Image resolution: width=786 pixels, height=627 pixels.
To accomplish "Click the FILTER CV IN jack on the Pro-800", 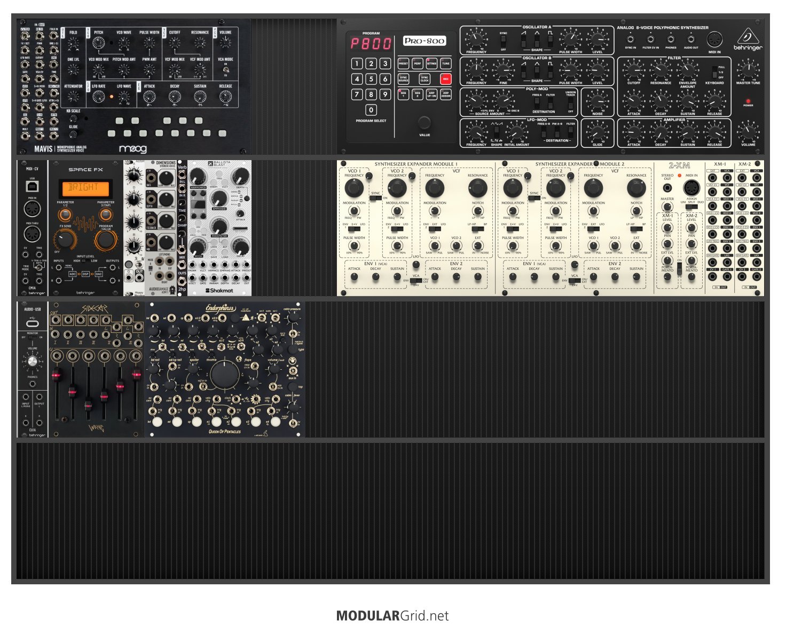I will (650, 39).
